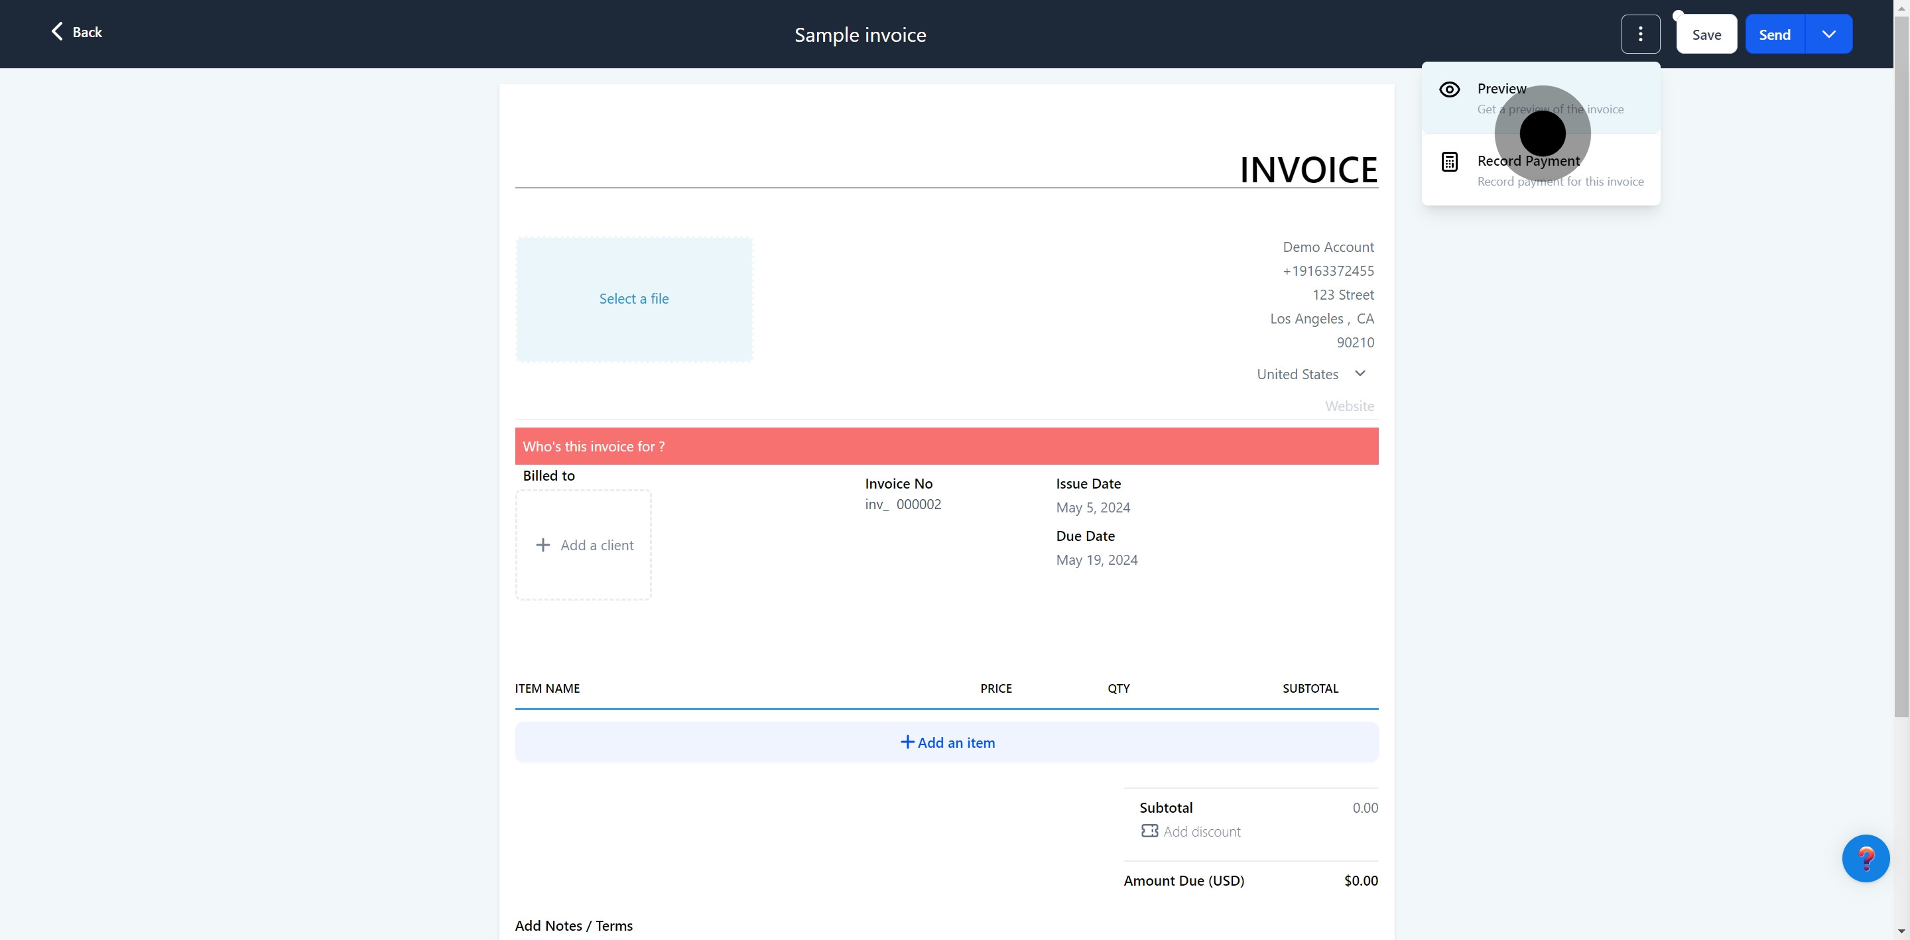Open the United States country dropdown
Image resolution: width=1910 pixels, height=940 pixels.
pyautogui.click(x=1310, y=375)
